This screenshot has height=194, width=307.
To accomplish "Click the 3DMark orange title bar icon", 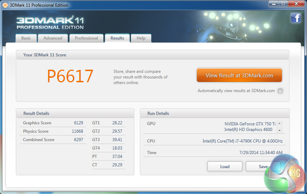I will click(5, 5).
